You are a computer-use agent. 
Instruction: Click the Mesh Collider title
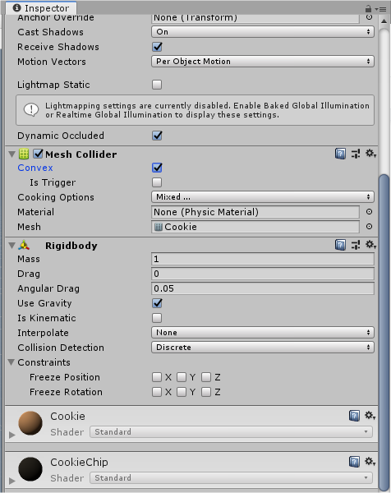coord(80,154)
